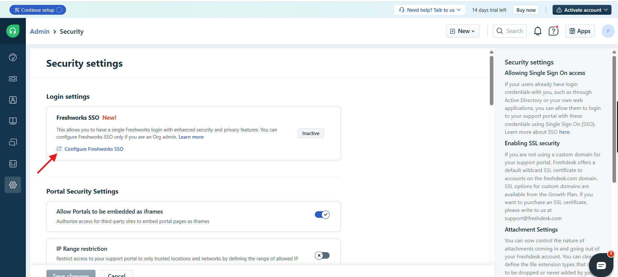Open the Apps button

[x=580, y=31]
